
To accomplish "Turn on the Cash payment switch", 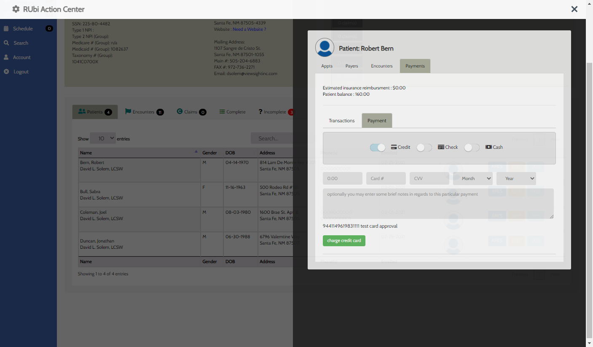I will (x=472, y=148).
